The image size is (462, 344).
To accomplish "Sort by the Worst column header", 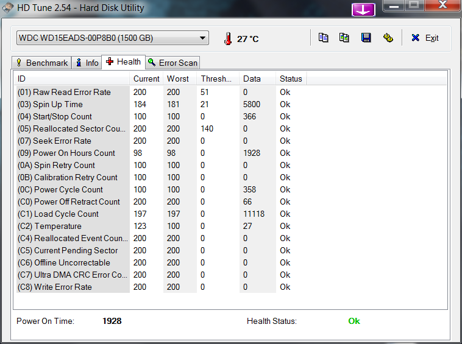I will (180, 79).
